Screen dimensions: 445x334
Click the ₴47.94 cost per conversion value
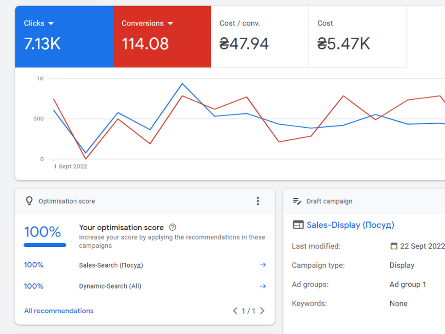coord(244,44)
